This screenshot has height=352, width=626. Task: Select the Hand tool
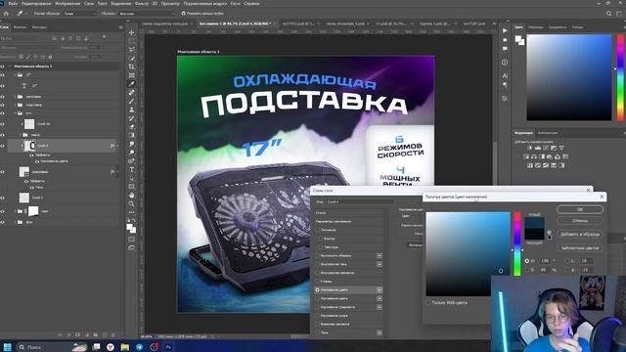pyautogui.click(x=131, y=196)
